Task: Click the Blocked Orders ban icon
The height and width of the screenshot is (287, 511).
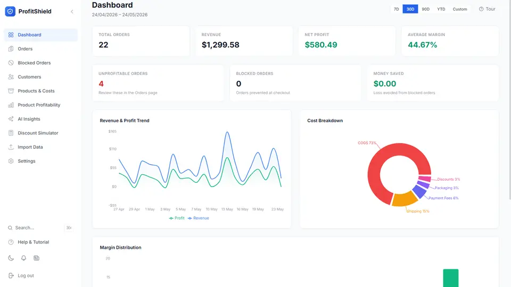Action: [11, 63]
